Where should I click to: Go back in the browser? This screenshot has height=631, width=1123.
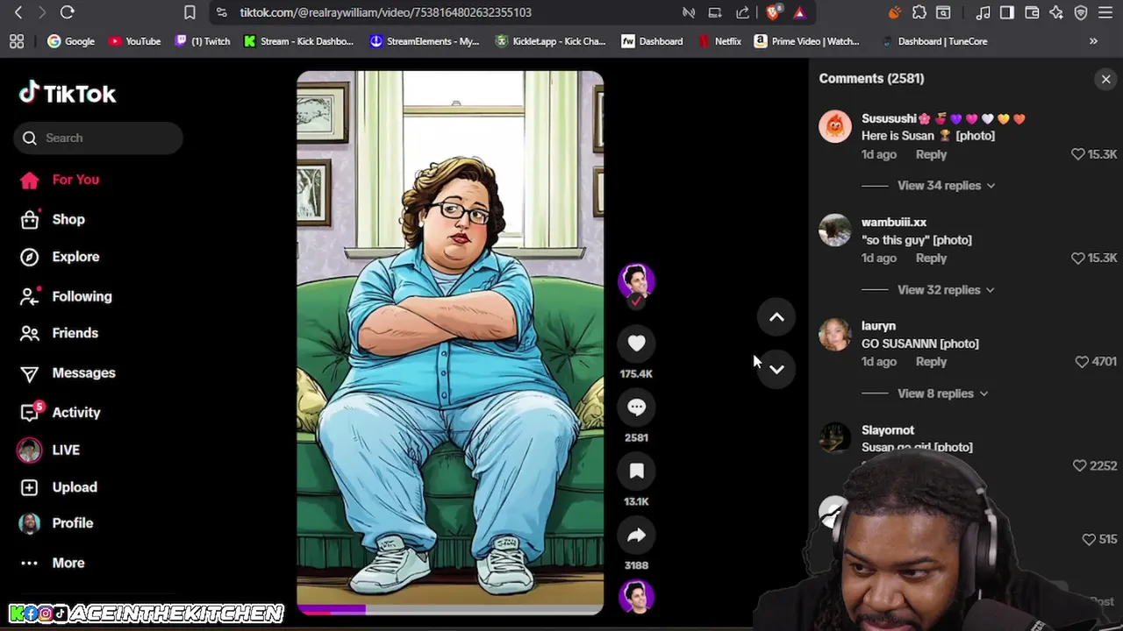click(x=18, y=12)
